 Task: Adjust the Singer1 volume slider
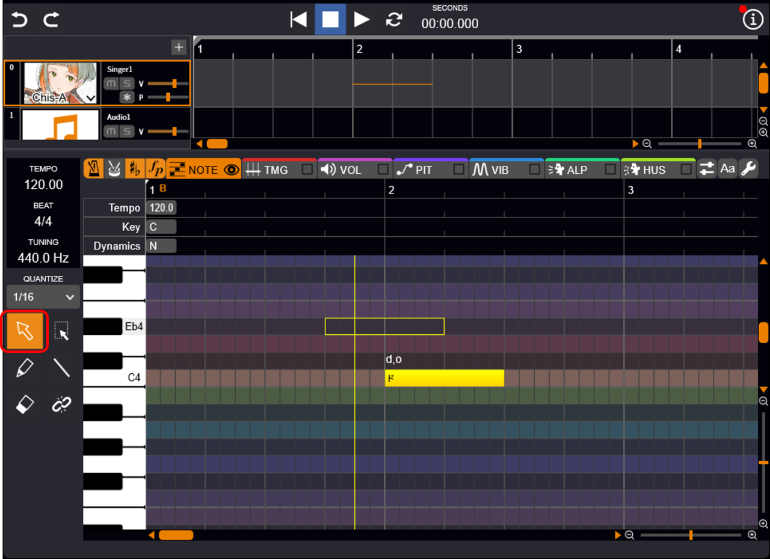(174, 84)
